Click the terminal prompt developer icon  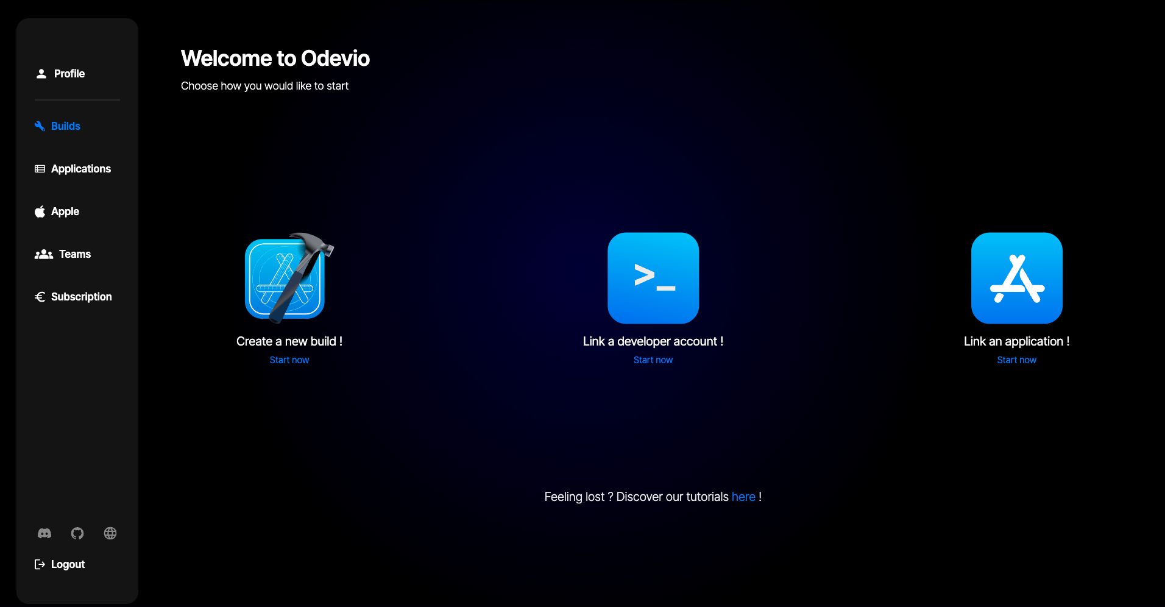point(653,278)
